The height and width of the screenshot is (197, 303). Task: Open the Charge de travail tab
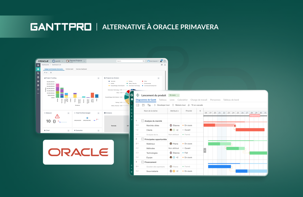tap(199, 100)
